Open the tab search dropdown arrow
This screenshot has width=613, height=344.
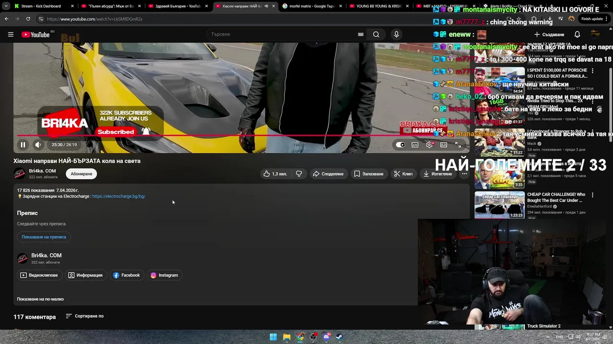tap(5, 6)
